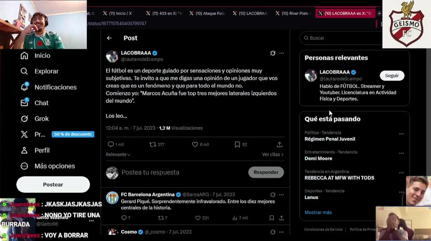Switch to Inicio / X browser tab
Image resolution: width=431 pixels, height=241 pixels.
tap(117, 13)
